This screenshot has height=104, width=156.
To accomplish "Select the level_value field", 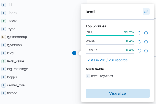I will tap(15, 61).
